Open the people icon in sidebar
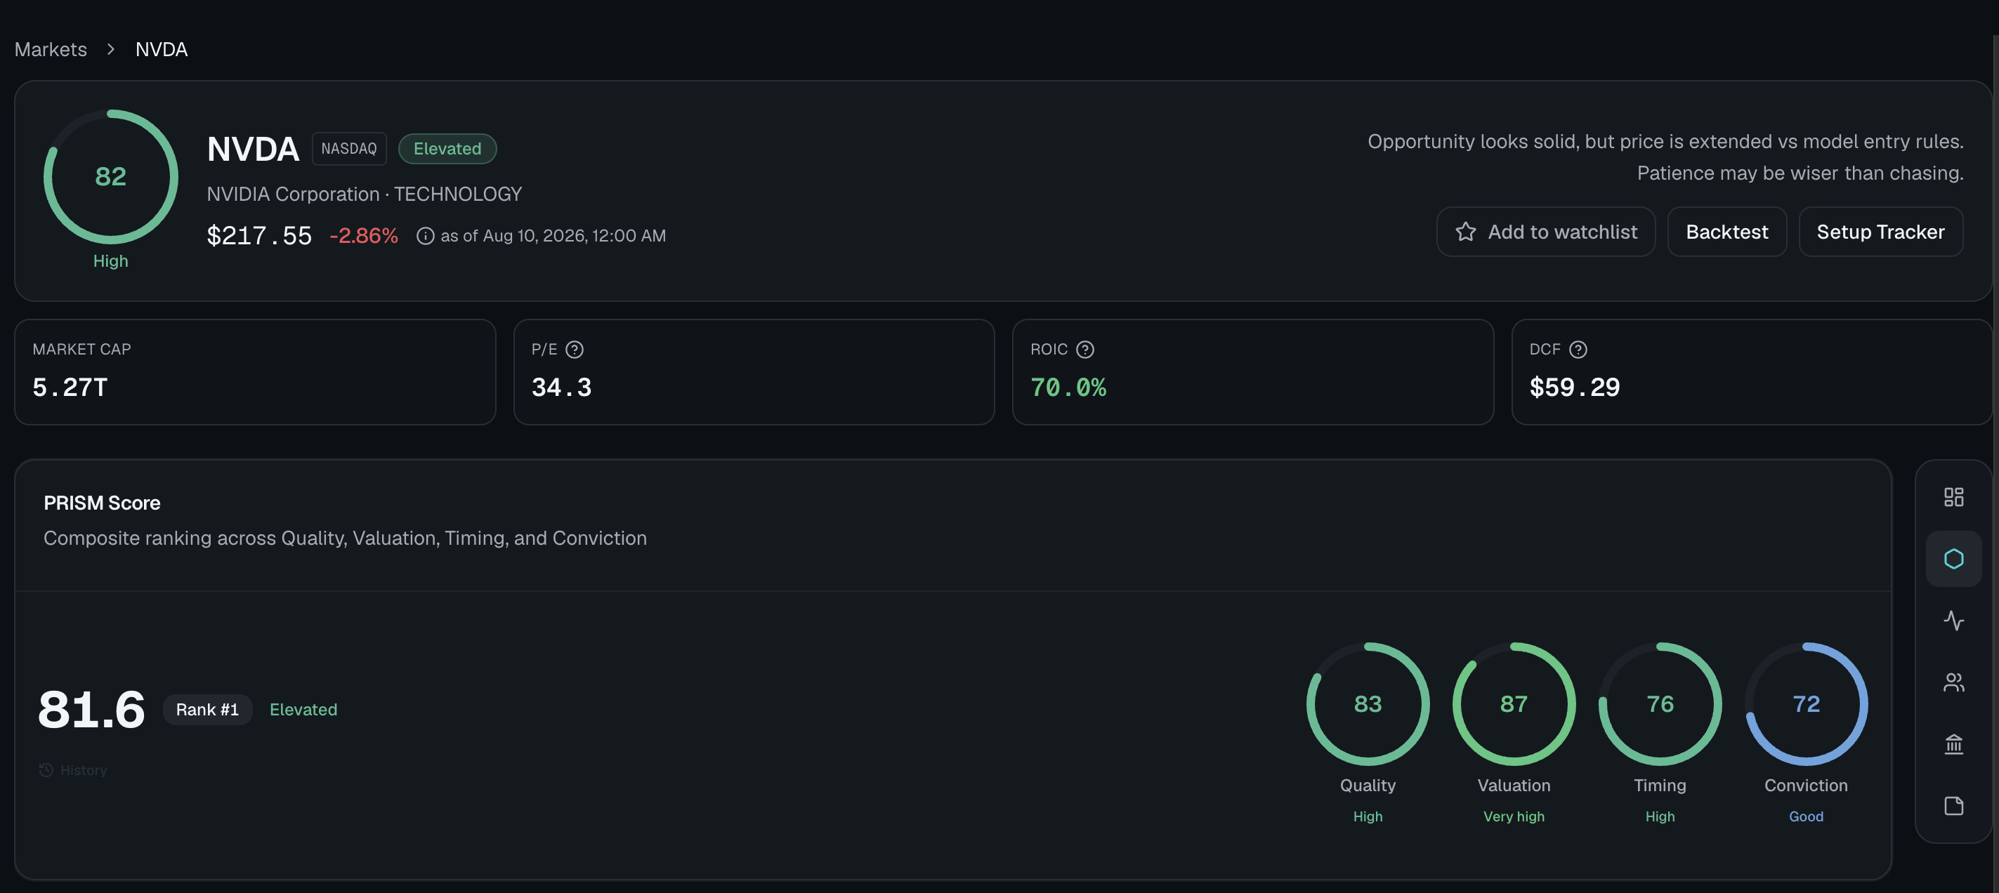 click(x=1953, y=682)
